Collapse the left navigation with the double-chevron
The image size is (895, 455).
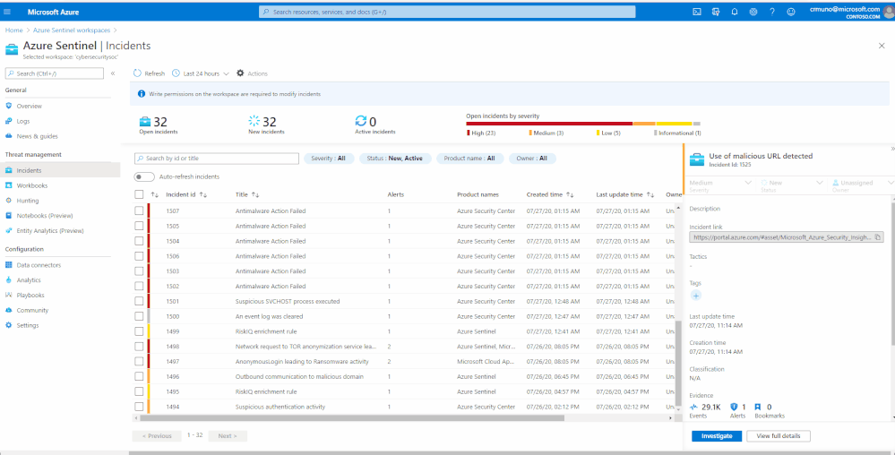(113, 73)
